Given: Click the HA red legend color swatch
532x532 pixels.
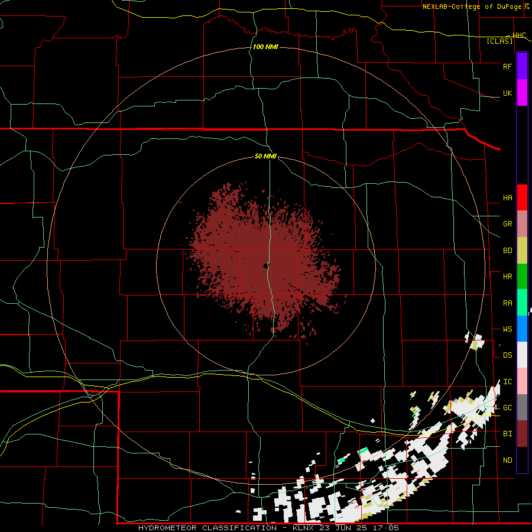Looking at the screenshot, I should 522,197.
